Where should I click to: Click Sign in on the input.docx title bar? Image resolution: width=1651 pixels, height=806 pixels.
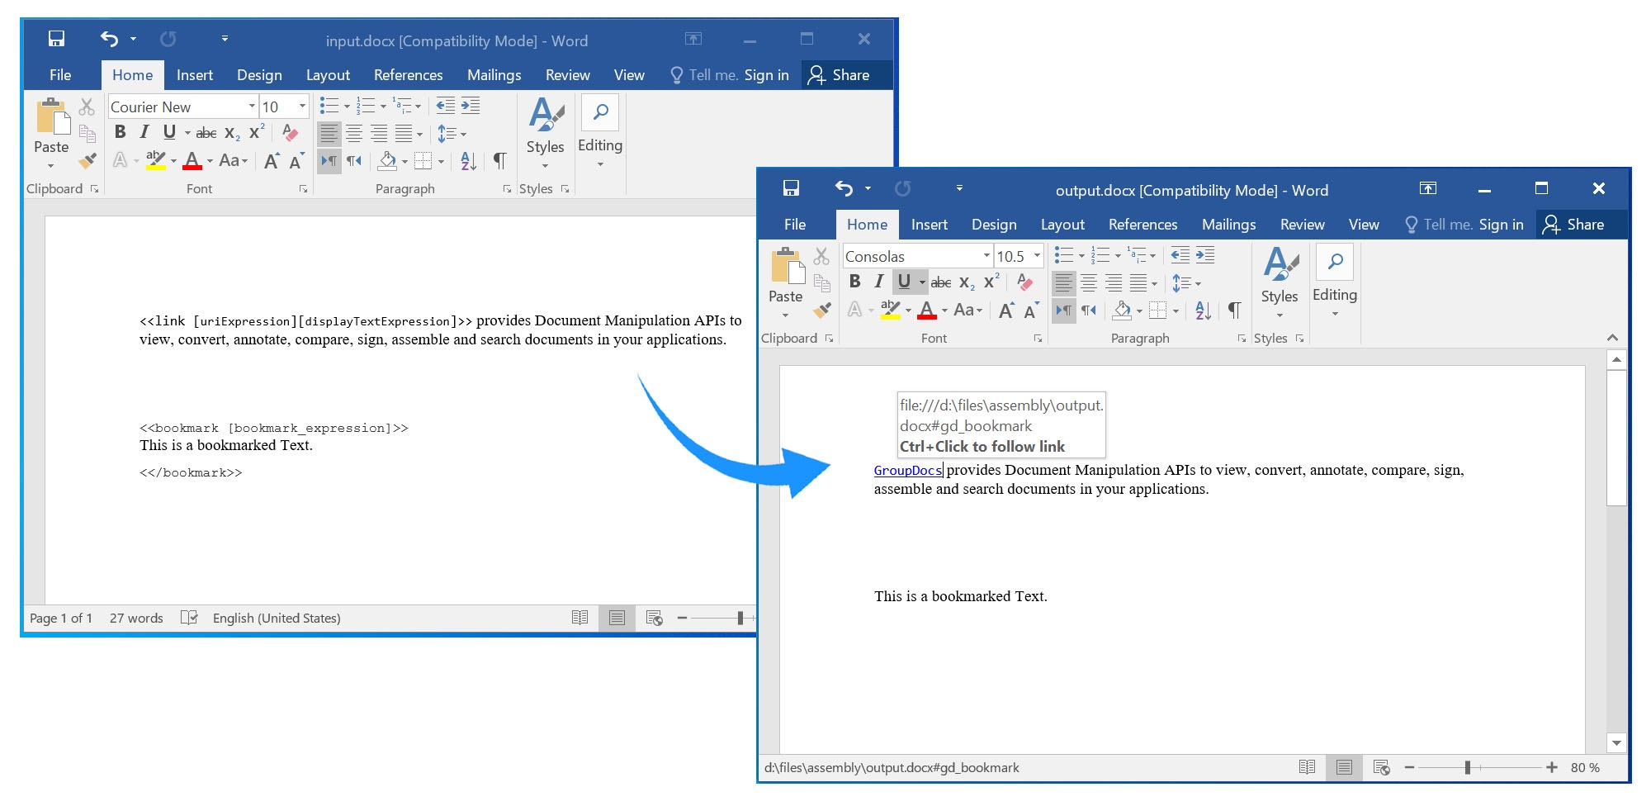coord(767,74)
